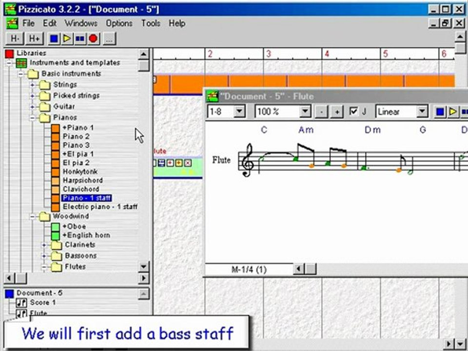The width and height of the screenshot is (468, 351).
Task: Select the +Oboe green instrument icon
Action: pyautogui.click(x=55, y=227)
